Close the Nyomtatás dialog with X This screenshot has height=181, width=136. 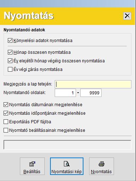[127, 16]
